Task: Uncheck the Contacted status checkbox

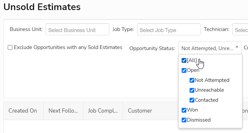Action: [192, 100]
